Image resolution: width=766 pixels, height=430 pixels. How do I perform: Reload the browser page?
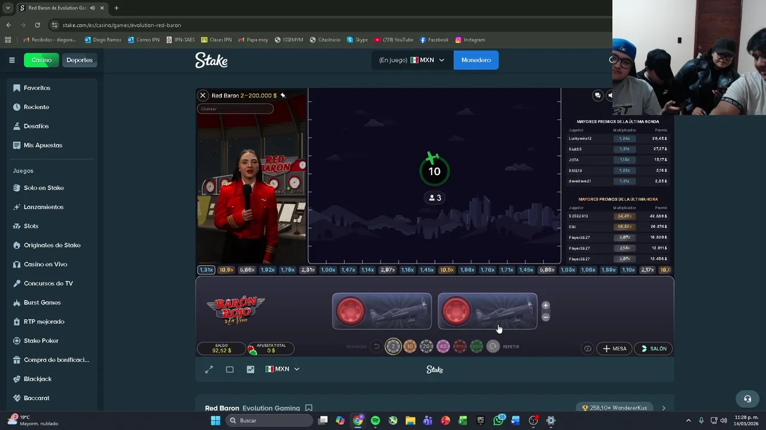click(x=37, y=25)
